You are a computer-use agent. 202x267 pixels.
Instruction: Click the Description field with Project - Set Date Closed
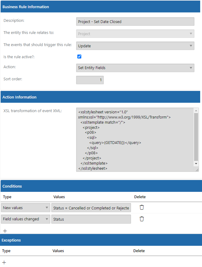tap(135, 22)
